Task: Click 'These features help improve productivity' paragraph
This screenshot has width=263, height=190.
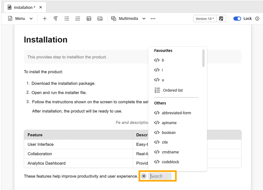Action: point(81,176)
